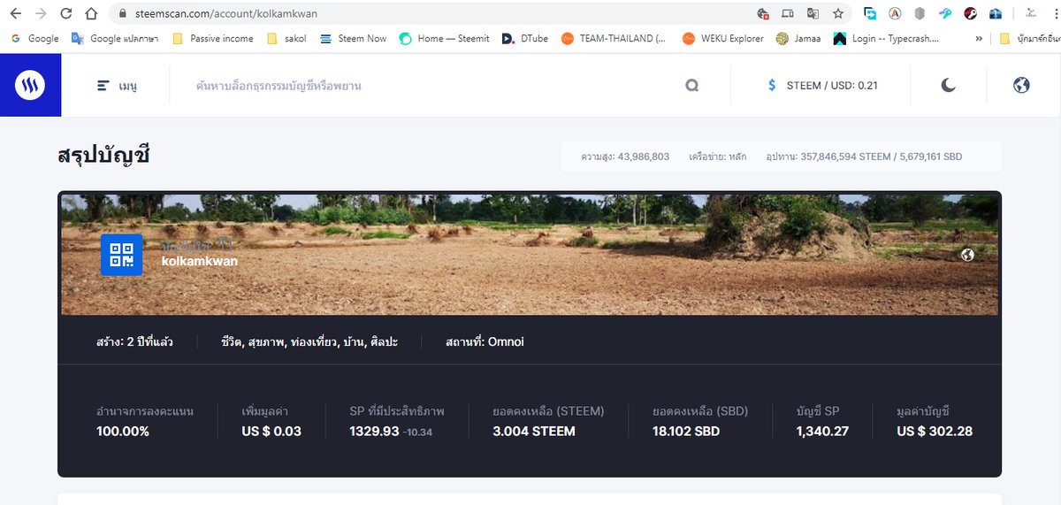Click the address bar URL
Viewport: 1061px width, 505px height.
(x=225, y=14)
